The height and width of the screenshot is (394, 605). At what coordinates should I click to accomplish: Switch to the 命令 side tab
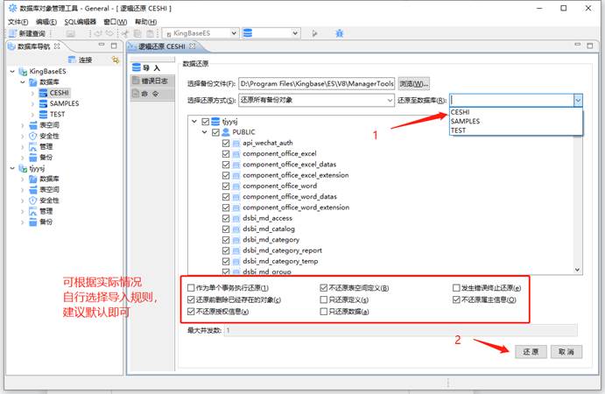coord(152,94)
